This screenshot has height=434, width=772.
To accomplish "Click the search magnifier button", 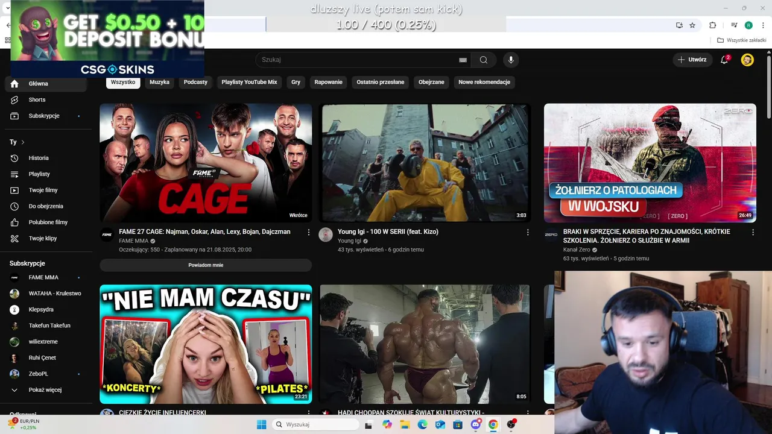I will 484,60.
